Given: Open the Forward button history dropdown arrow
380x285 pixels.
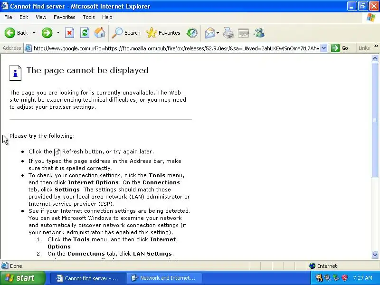Looking at the screenshot, I should (x=58, y=33).
